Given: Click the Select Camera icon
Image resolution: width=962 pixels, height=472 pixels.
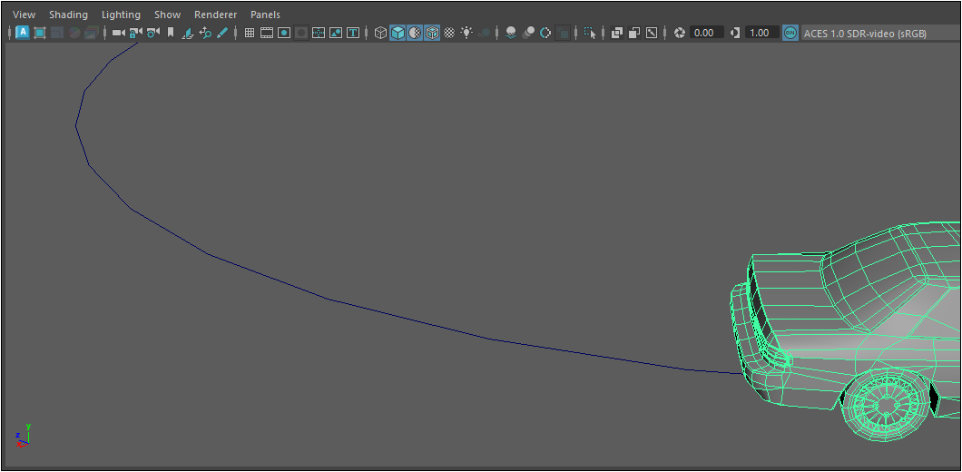Looking at the screenshot, I should click(x=118, y=33).
